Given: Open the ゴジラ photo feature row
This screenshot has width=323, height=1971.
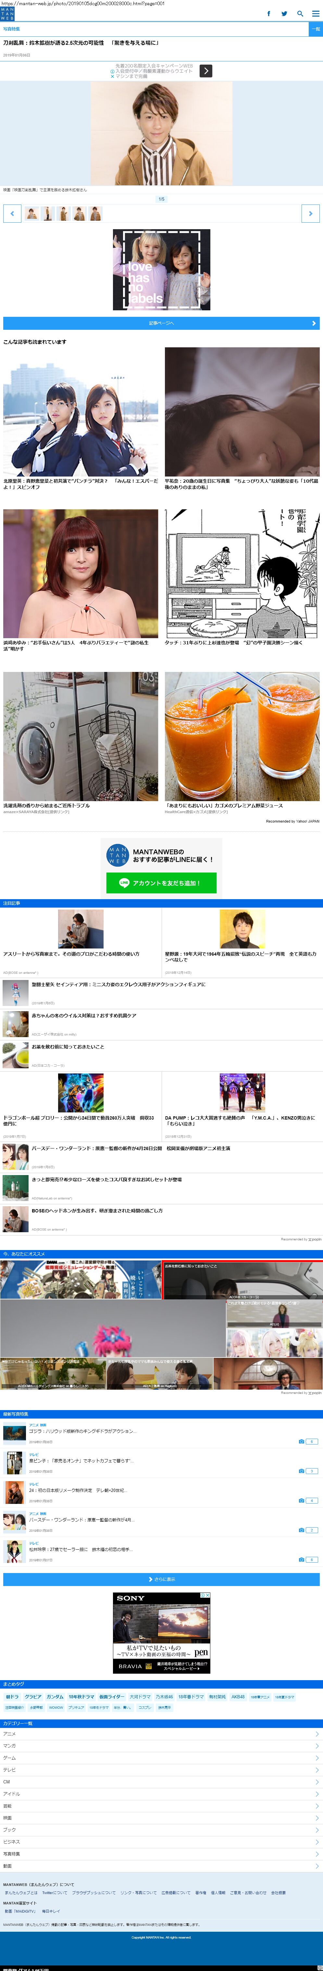Looking at the screenshot, I should pos(162,1433).
